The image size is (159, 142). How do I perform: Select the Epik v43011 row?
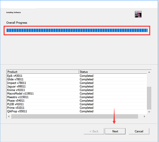(77, 76)
